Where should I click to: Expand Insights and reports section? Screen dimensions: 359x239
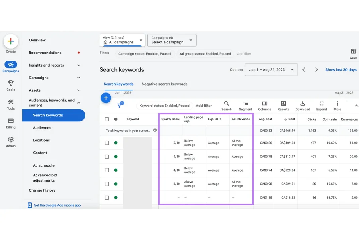point(54,65)
